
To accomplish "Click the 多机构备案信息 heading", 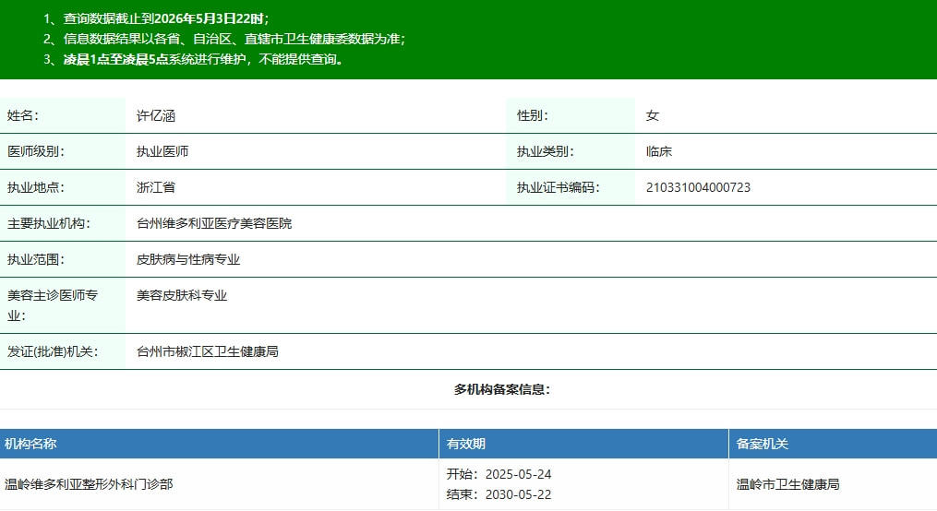I will point(502,390).
